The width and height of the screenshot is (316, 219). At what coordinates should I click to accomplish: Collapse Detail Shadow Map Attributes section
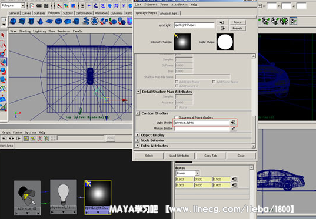click(x=138, y=92)
